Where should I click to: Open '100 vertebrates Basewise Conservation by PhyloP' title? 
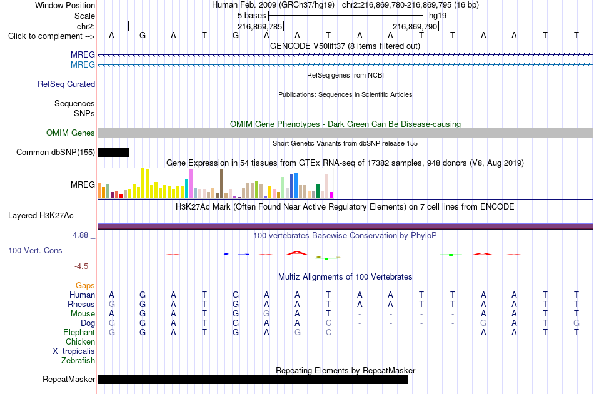point(345,235)
